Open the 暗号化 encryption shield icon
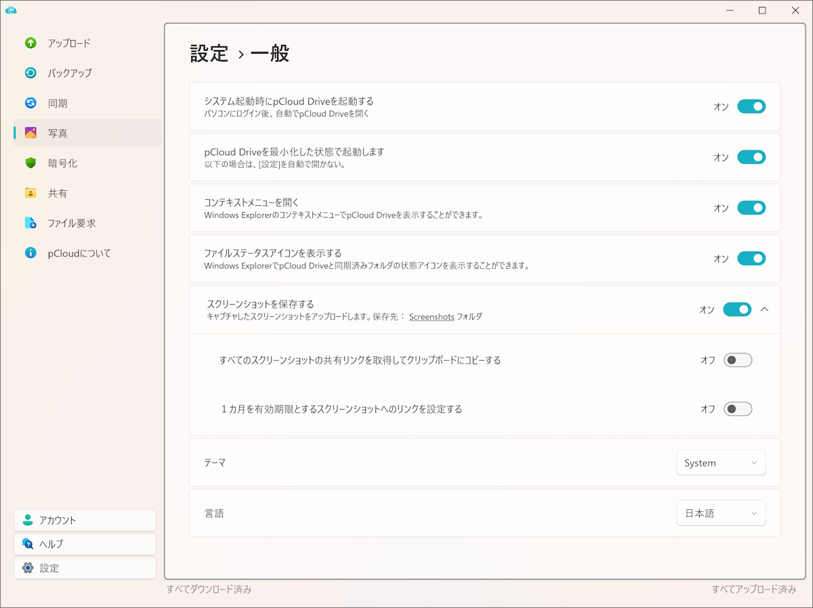Image resolution: width=813 pixels, height=608 pixels. 30,163
